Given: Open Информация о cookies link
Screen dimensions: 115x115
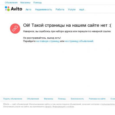Looking at the screenshot, I should (x=63, y=107).
